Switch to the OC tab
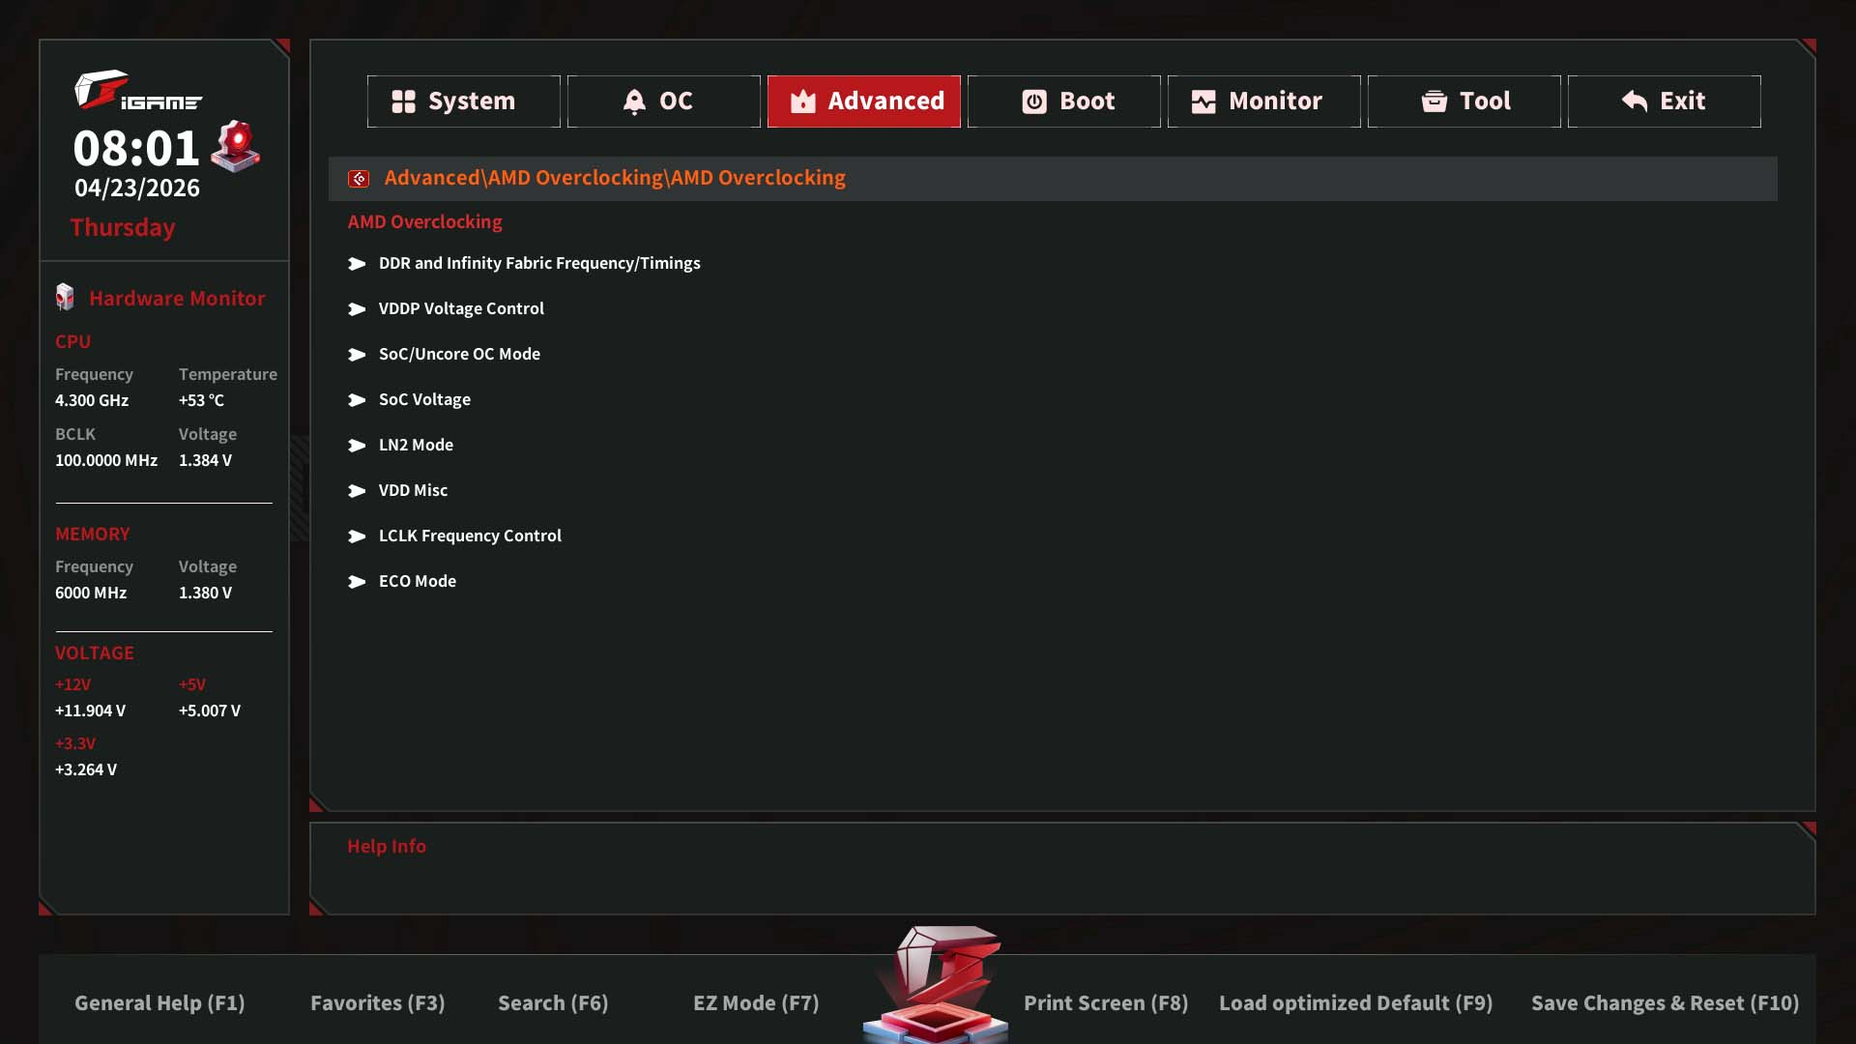 (x=664, y=101)
